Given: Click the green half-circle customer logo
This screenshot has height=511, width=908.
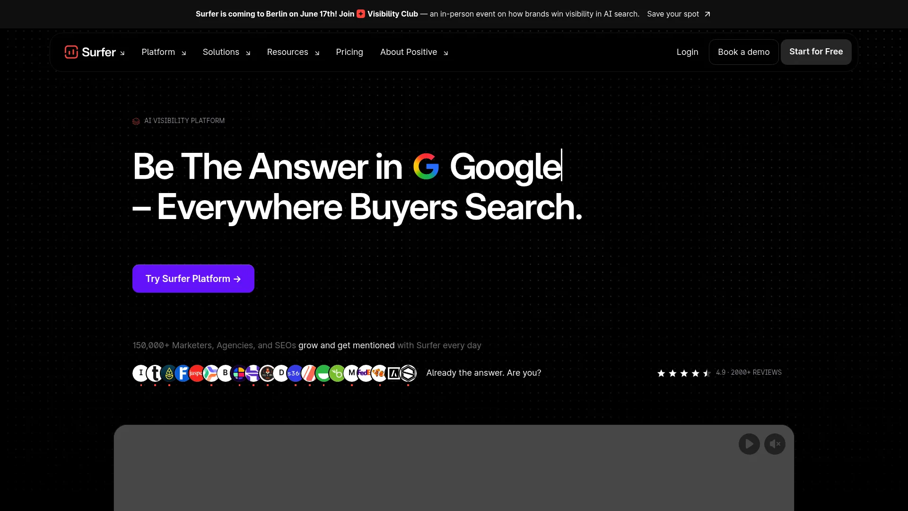Looking at the screenshot, I should (x=323, y=373).
